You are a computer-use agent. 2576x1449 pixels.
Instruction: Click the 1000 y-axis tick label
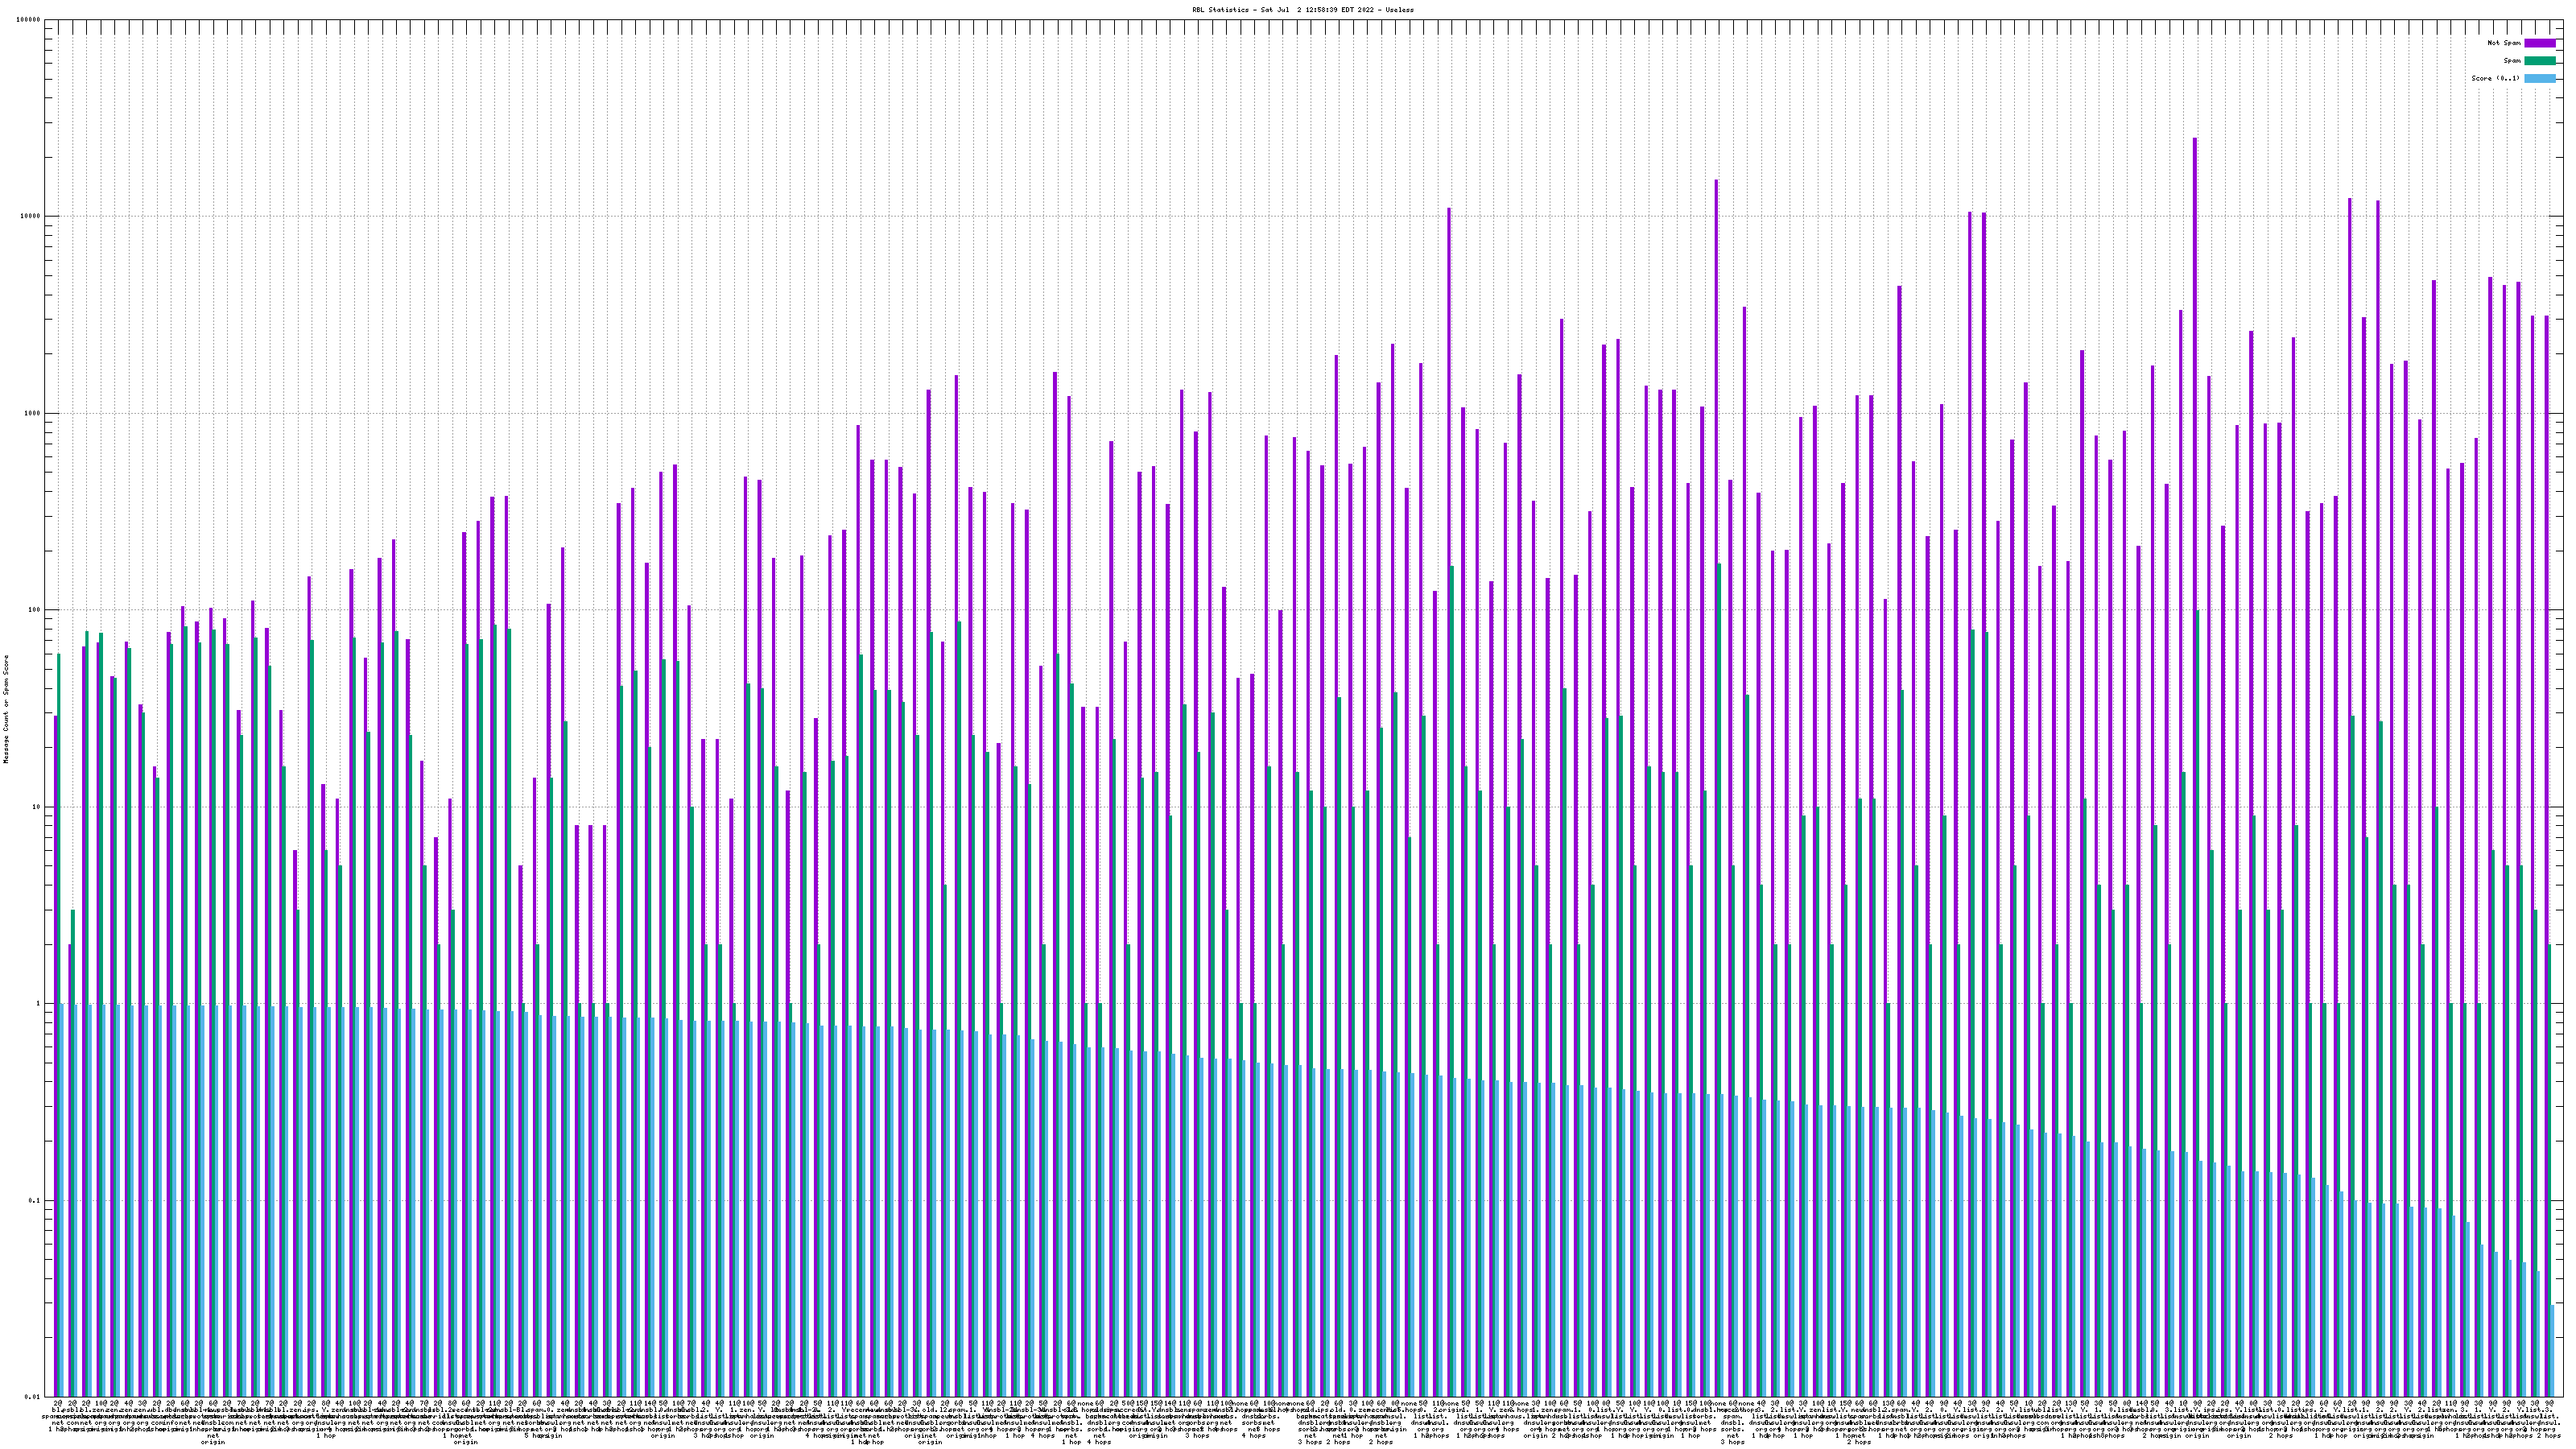point(34,413)
